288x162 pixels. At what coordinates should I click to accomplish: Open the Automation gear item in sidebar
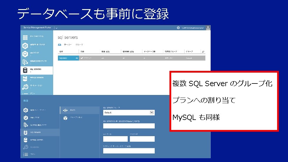click(x=36, y=86)
